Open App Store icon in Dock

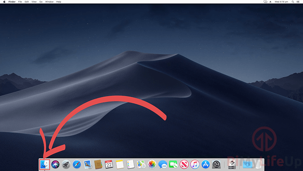206,165
